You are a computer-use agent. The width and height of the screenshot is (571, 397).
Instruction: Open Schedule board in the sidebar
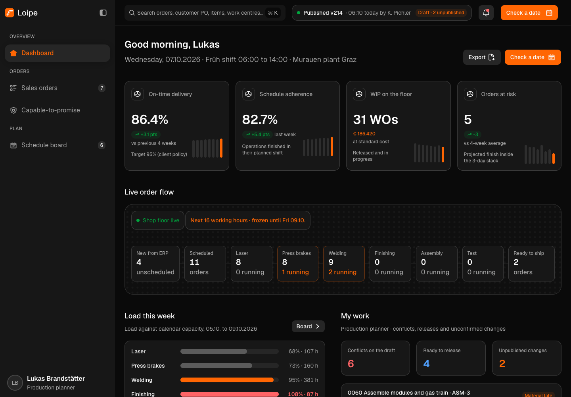[57, 145]
